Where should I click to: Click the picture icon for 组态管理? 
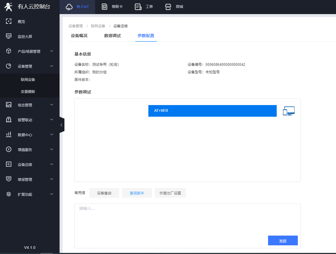(x=9, y=105)
